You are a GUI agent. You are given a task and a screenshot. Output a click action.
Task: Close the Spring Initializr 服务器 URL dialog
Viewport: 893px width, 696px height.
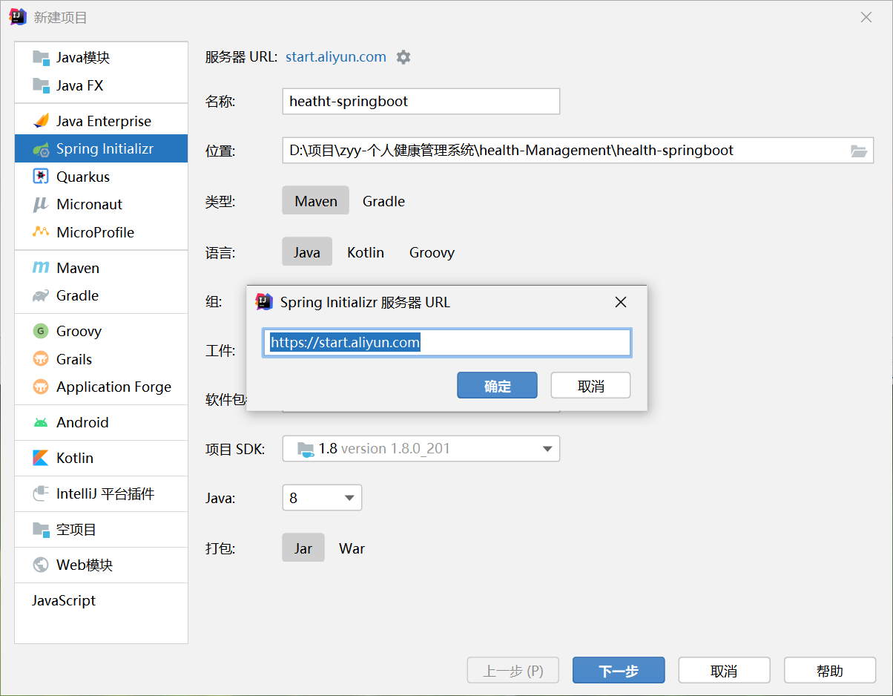point(621,302)
